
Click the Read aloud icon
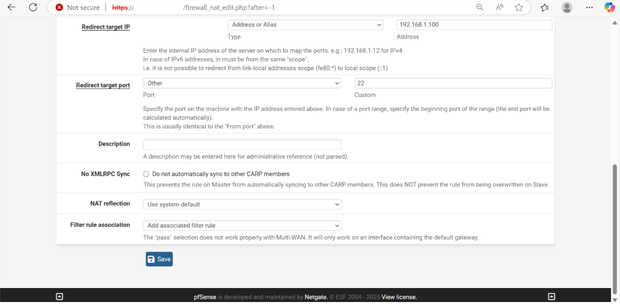(499, 7)
